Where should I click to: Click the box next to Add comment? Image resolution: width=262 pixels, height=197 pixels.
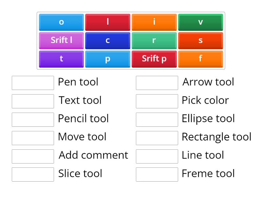point(32,155)
